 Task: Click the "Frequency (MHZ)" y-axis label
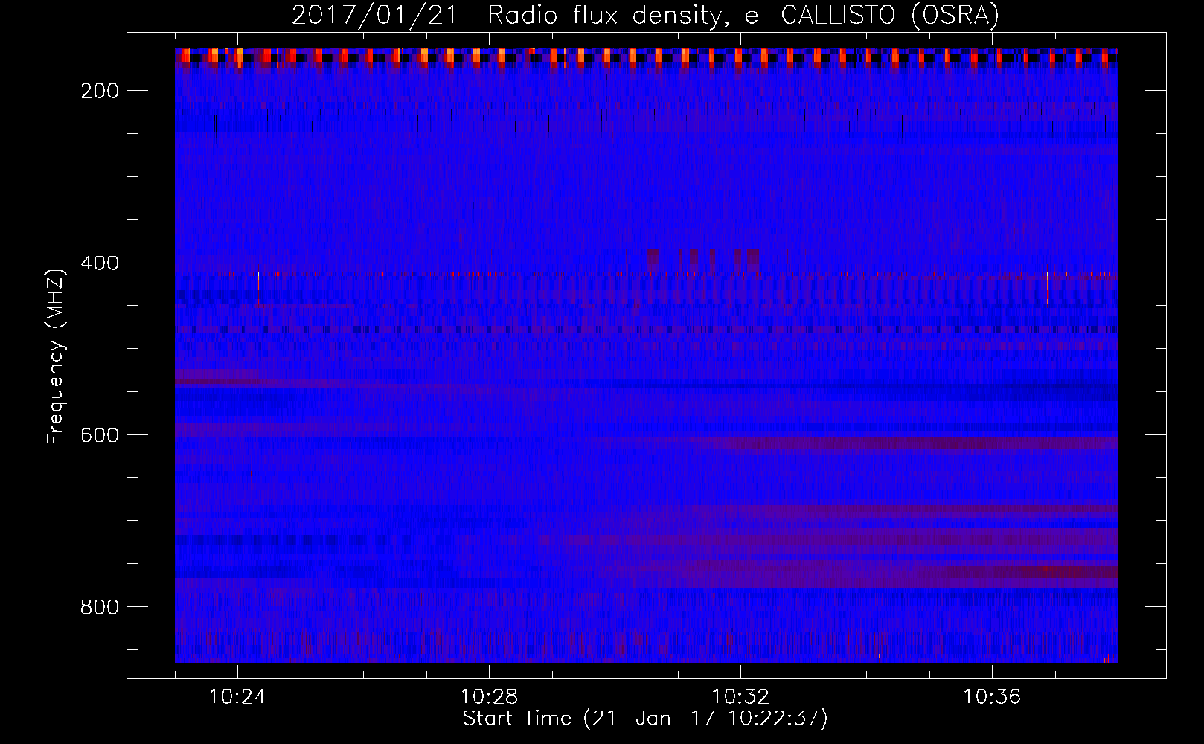pyautogui.click(x=56, y=357)
